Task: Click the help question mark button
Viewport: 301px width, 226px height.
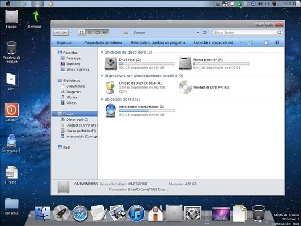Action: pos(277,42)
